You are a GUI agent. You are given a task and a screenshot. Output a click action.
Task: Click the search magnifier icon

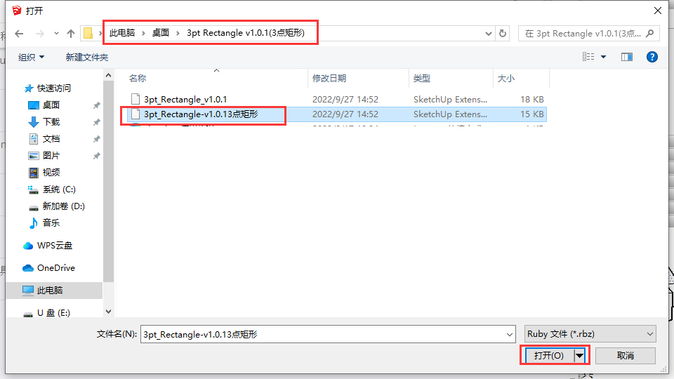pos(650,33)
